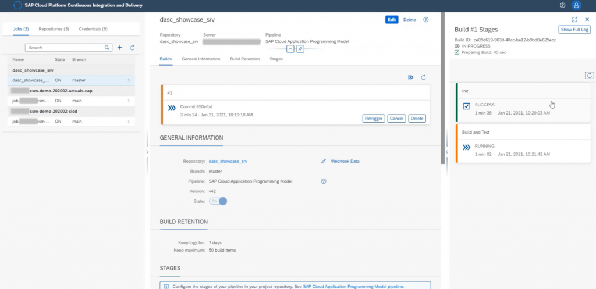Image resolution: width=596 pixels, height=289 pixels.
Task: Delete build #1 with Delete button
Action: coord(417,119)
